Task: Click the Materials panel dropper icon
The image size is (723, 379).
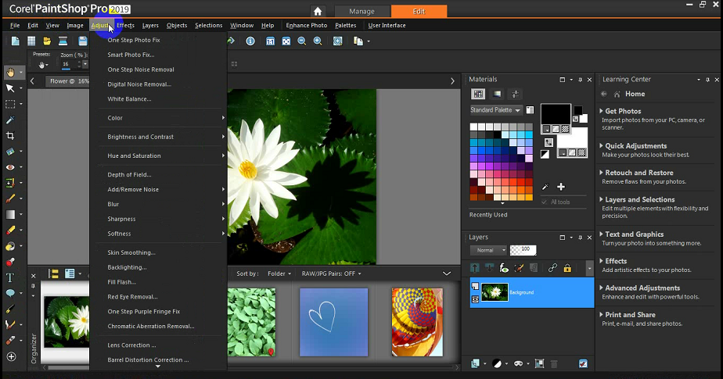Action: [545, 187]
